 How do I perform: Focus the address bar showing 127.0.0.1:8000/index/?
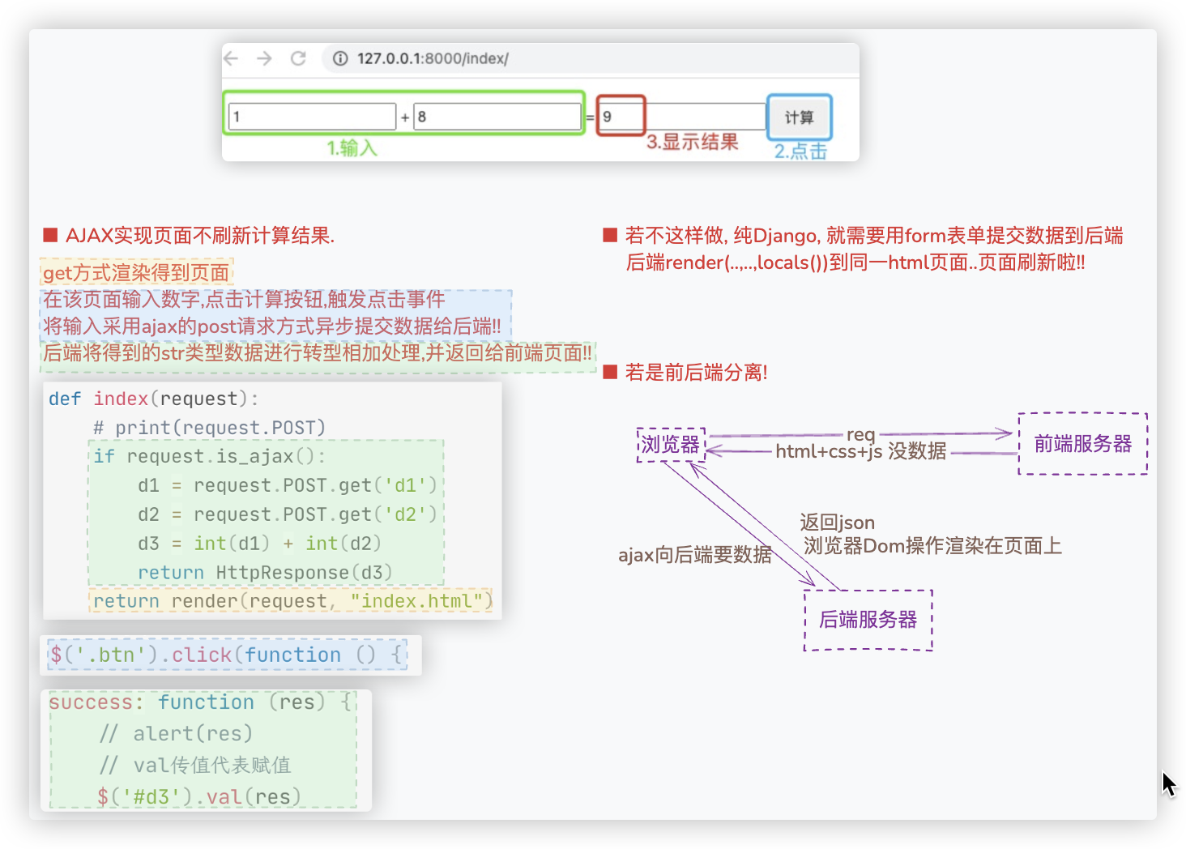click(433, 58)
